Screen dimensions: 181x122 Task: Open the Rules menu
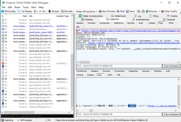[x=17, y=7]
